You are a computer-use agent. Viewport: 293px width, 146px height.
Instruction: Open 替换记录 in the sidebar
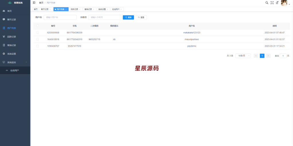[15, 45]
